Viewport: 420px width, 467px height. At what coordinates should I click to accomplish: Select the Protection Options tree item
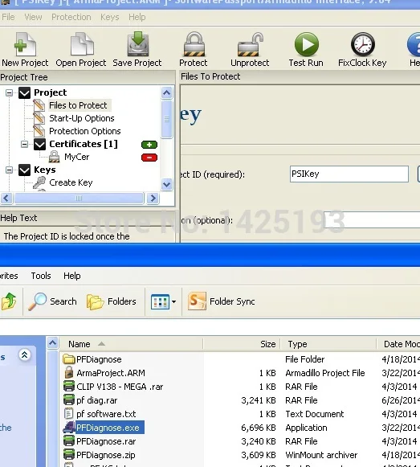pos(85,131)
